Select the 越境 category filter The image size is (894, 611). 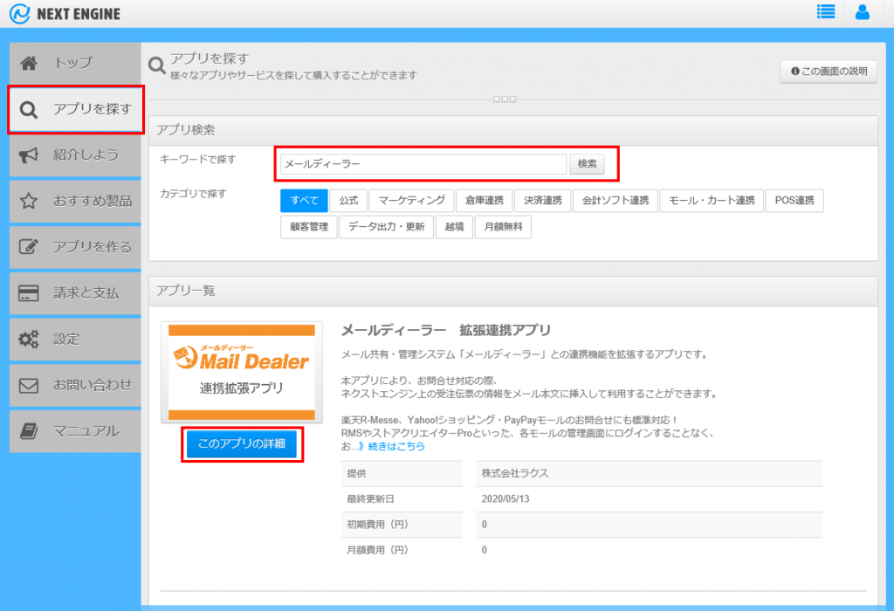tap(454, 227)
